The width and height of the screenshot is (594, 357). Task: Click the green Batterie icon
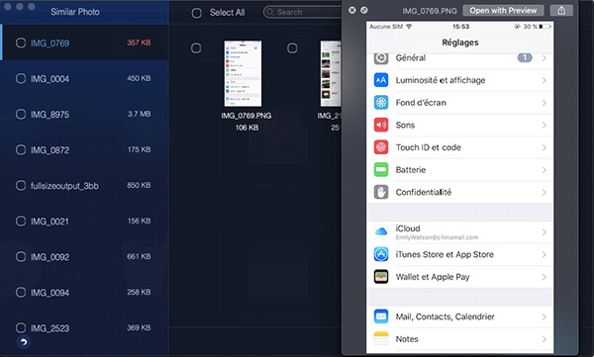coord(381,170)
